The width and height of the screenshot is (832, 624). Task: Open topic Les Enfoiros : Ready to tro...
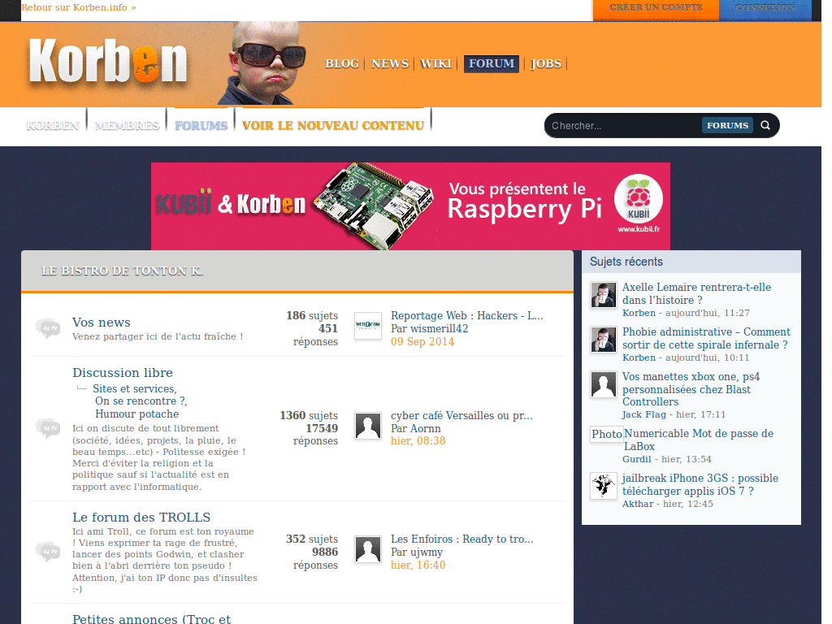(462, 539)
